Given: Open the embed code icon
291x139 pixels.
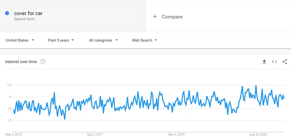Looking at the screenshot, I should (274, 62).
